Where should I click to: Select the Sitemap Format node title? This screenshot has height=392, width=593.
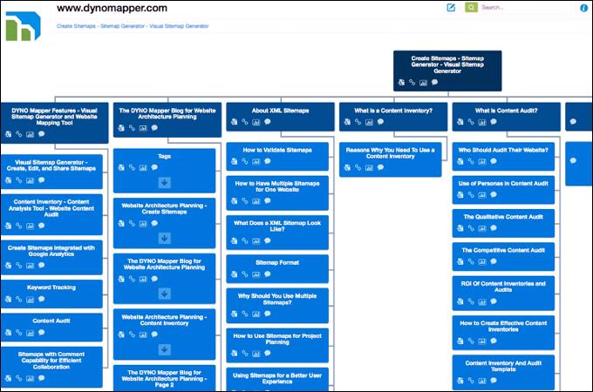pos(277,262)
